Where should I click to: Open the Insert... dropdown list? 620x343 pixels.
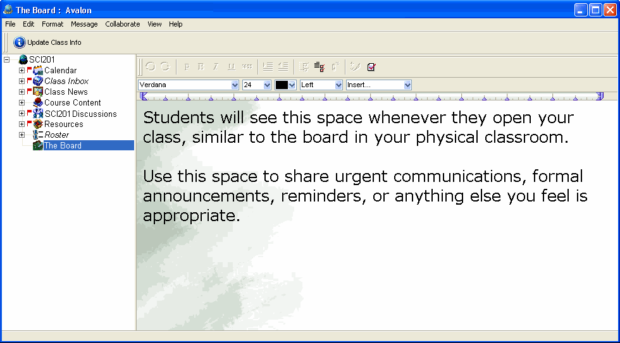[x=407, y=85]
